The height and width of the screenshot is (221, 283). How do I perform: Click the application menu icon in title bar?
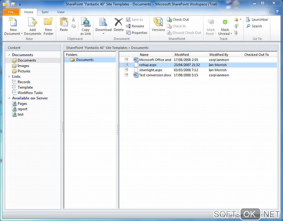pos(5,4)
